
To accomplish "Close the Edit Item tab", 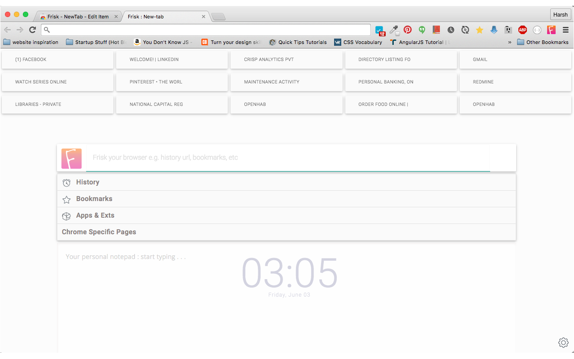I will [x=116, y=17].
